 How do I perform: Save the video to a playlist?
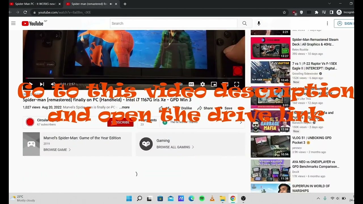(226, 108)
